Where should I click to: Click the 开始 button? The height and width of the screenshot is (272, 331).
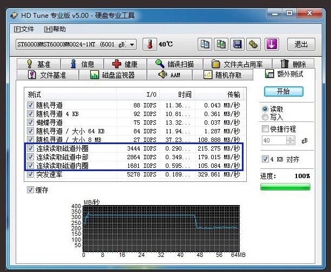283,92
